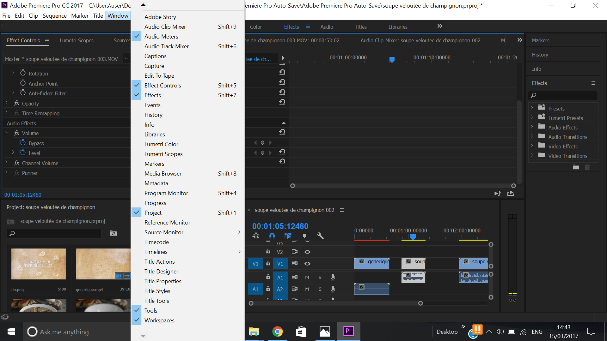Enable Linked Selection in the timeline toolbar
The image size is (607, 341).
pos(288,236)
